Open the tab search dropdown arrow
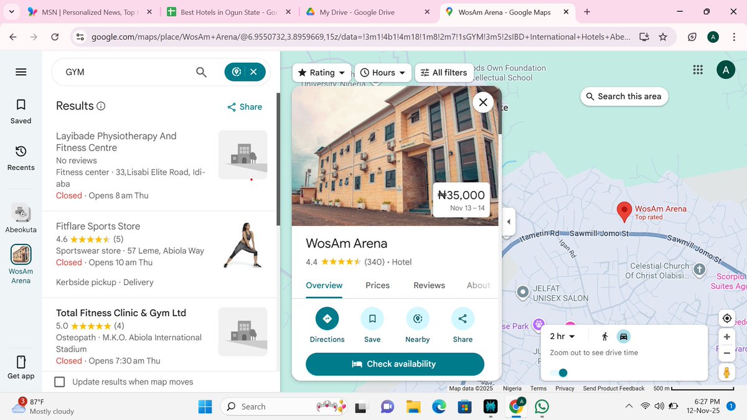 pyautogui.click(x=12, y=12)
